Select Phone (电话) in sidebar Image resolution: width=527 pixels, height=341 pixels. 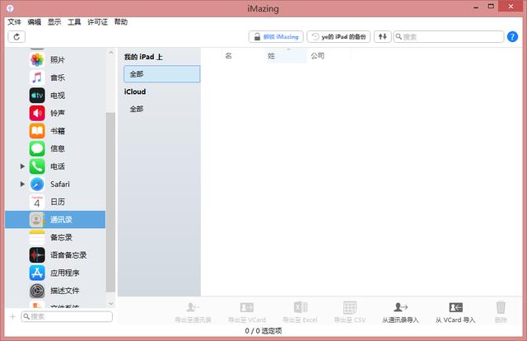pyautogui.click(x=55, y=166)
